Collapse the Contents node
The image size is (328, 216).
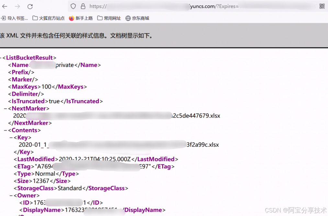pos(6,130)
